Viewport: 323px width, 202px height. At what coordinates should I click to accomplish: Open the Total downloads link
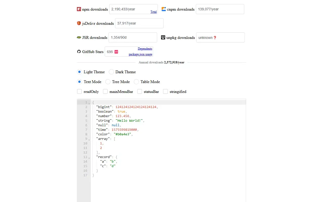[153, 12]
